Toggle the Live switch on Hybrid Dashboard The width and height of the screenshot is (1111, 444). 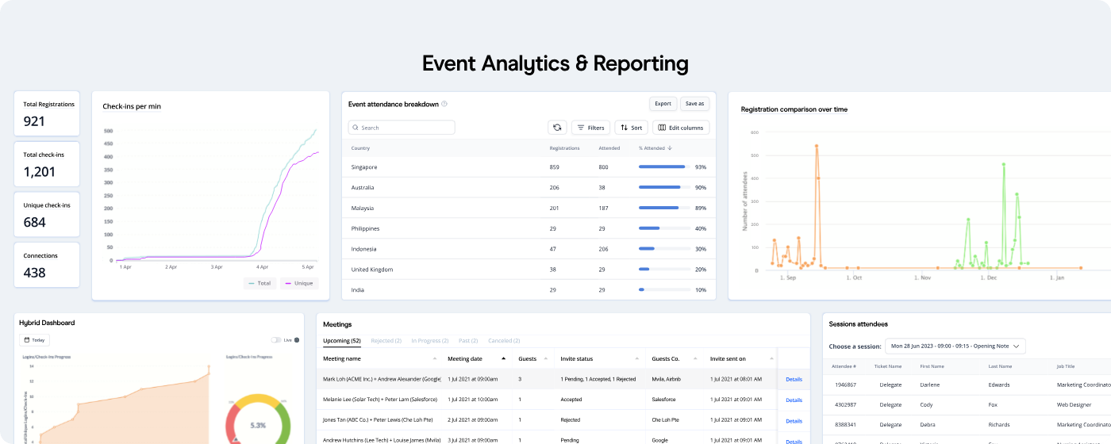276,340
